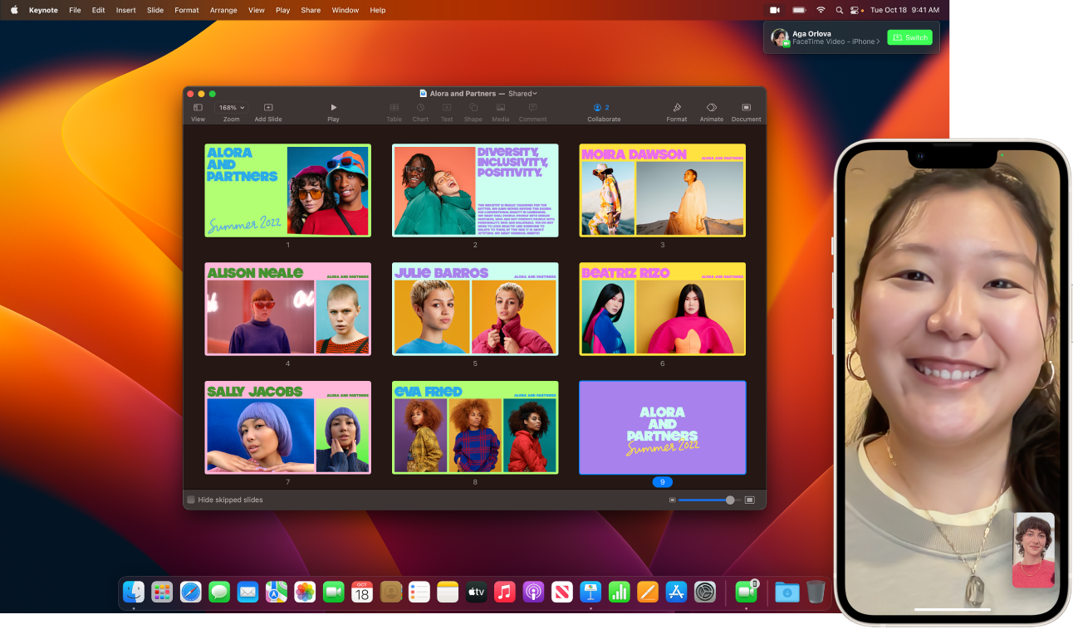Screen dimensions: 1078x634
Task: Open the Add Slide tool in Keynote
Action: 267,109
